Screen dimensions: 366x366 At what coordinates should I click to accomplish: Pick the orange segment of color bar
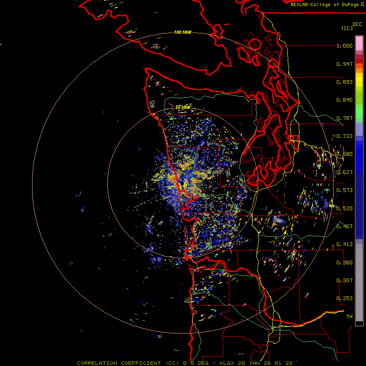pyautogui.click(x=359, y=70)
